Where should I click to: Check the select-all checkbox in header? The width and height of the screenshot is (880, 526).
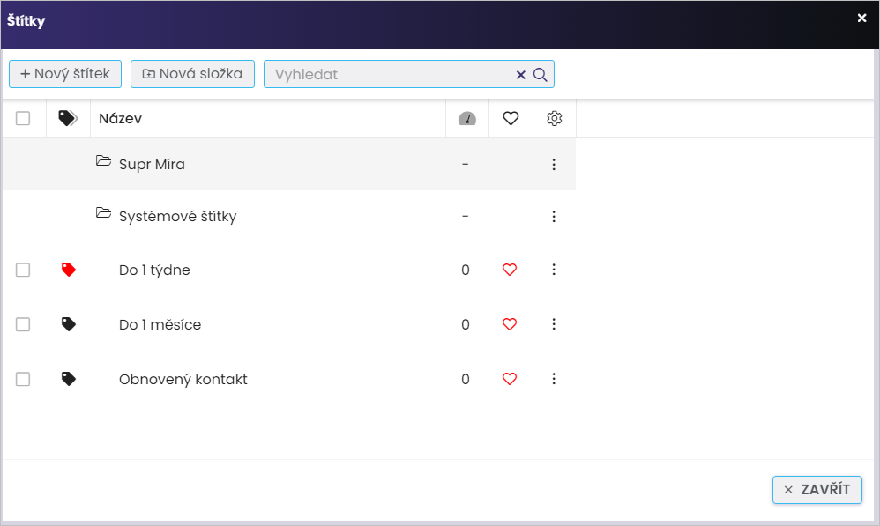coord(23,118)
